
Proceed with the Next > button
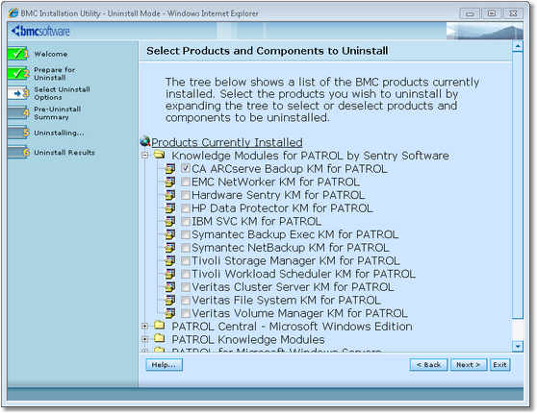[x=468, y=364]
